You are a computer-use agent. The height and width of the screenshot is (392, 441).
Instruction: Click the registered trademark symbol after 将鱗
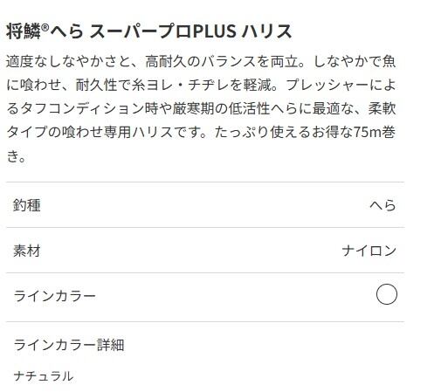coord(45,28)
